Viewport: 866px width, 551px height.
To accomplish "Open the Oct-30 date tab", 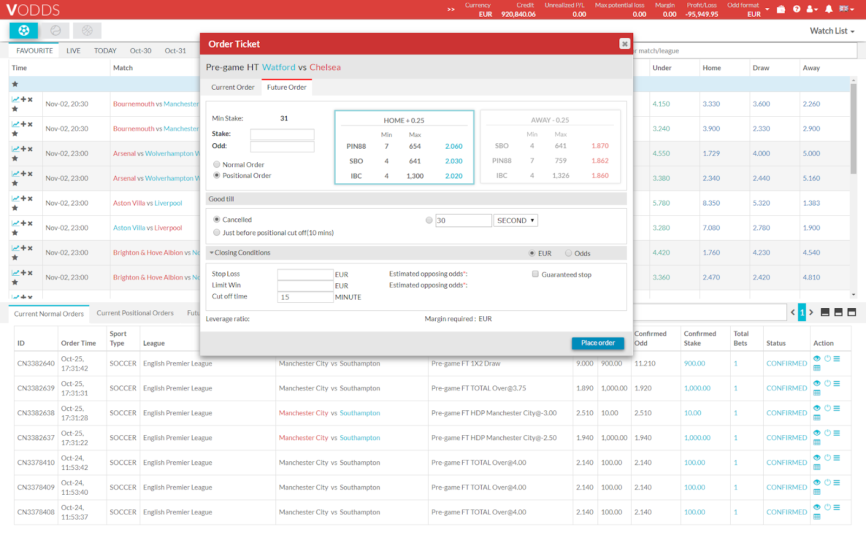I will [141, 51].
